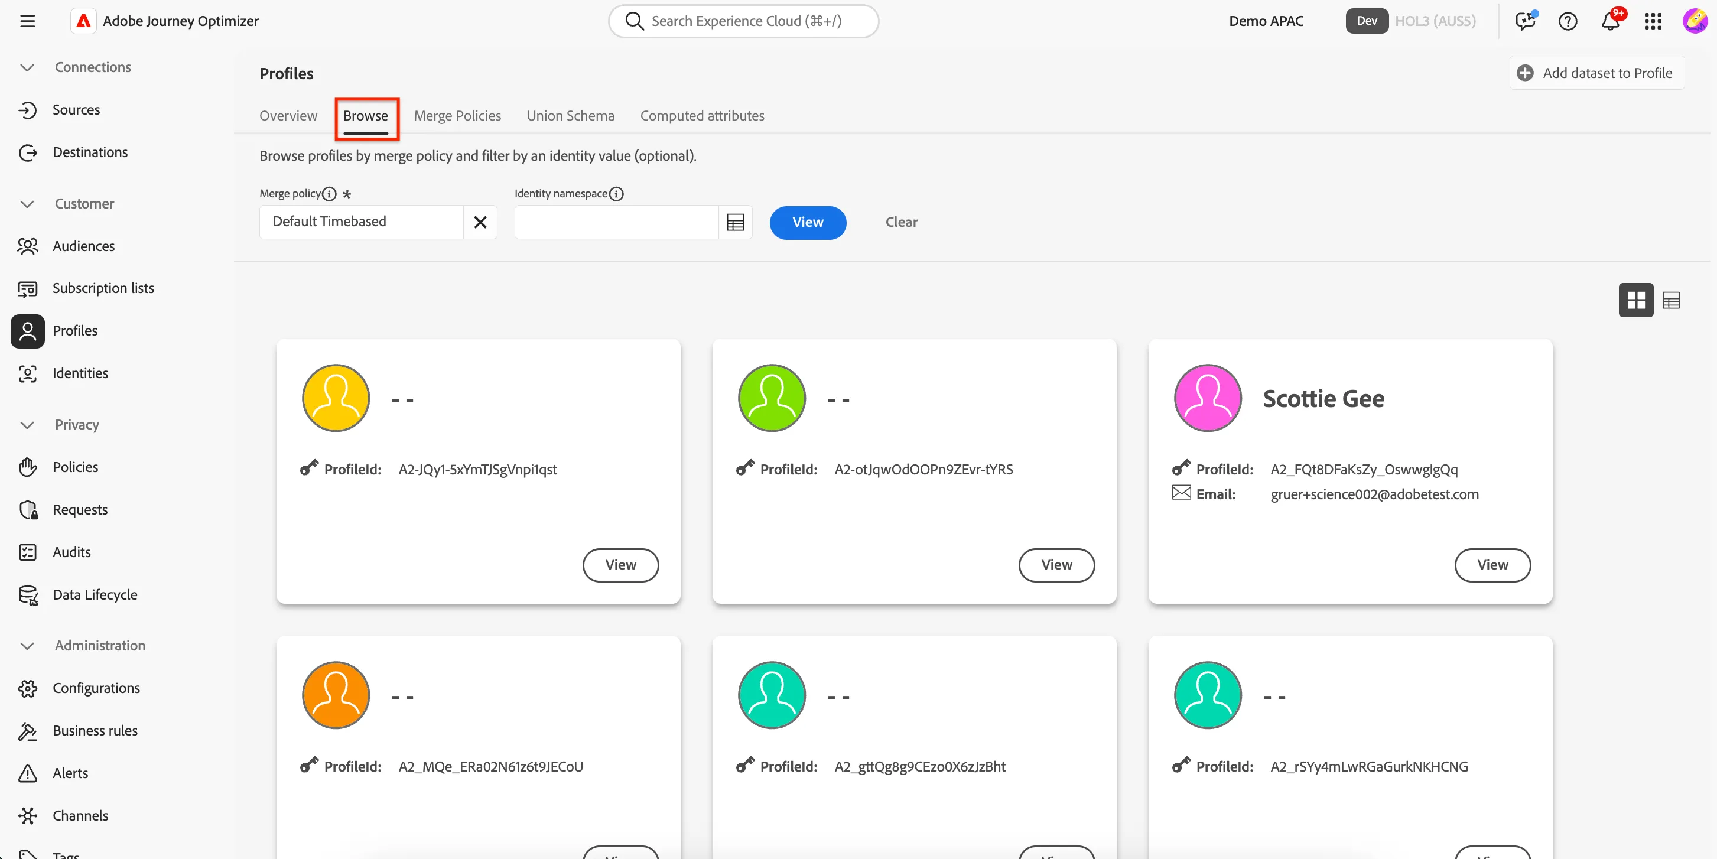
Task: Switch to the Union Schema tab
Action: (571, 115)
